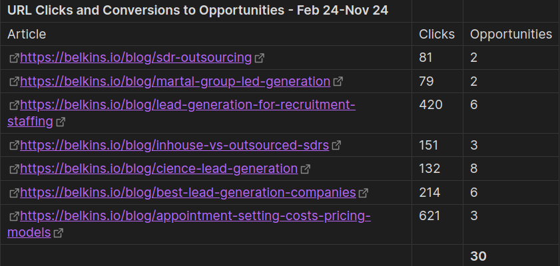
Task: Click external icon after the cience-lead-generation link
Action: coord(306,170)
